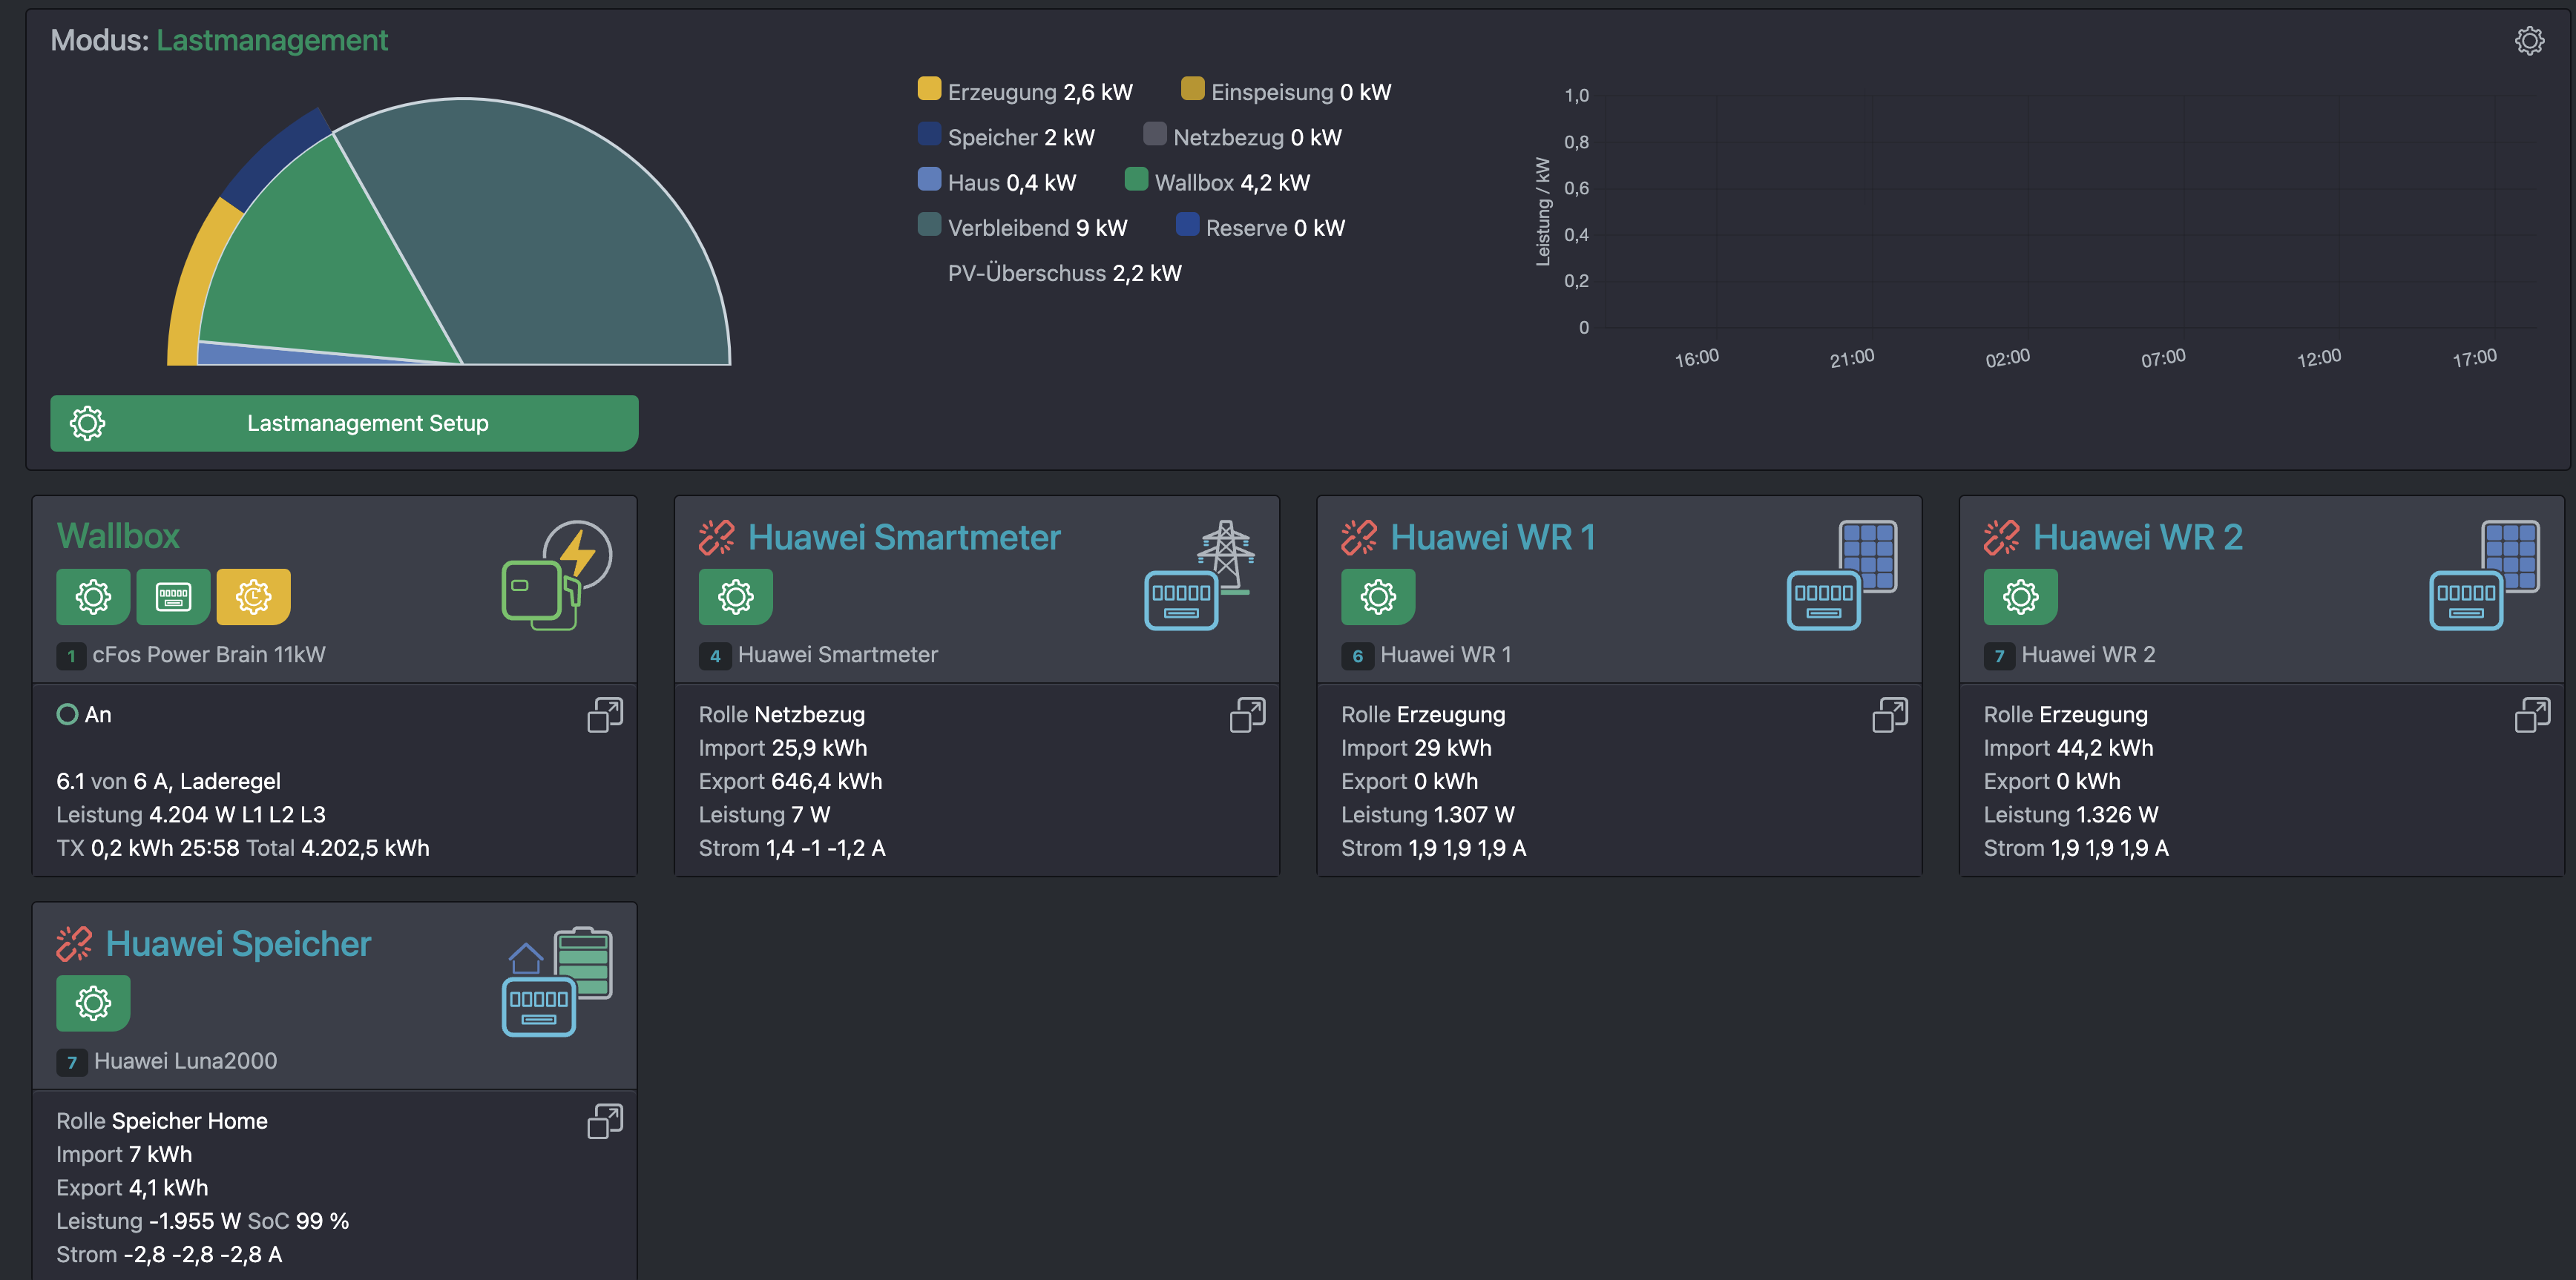Click WR 1 Leistung 1.307 W value

[1474, 814]
